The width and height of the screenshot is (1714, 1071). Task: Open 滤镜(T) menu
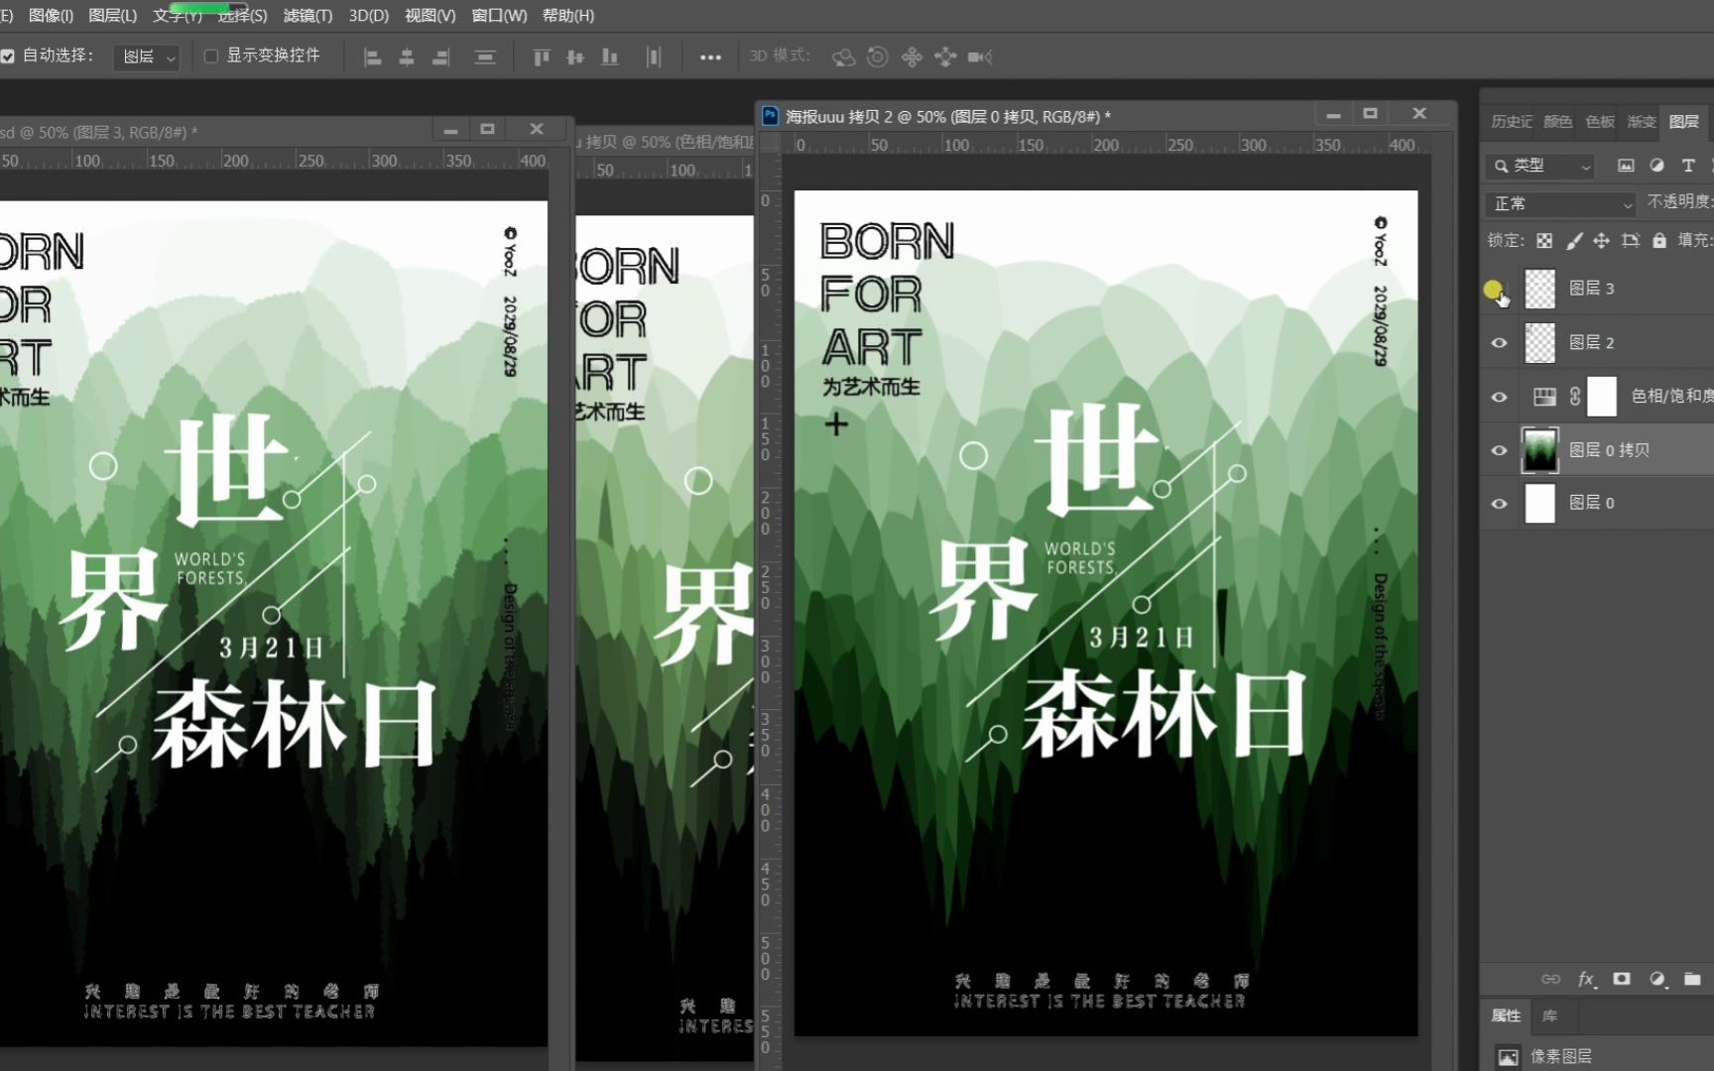click(307, 15)
